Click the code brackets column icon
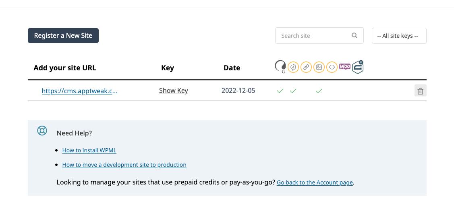Screen dimensions: 454x211 tap(332, 68)
